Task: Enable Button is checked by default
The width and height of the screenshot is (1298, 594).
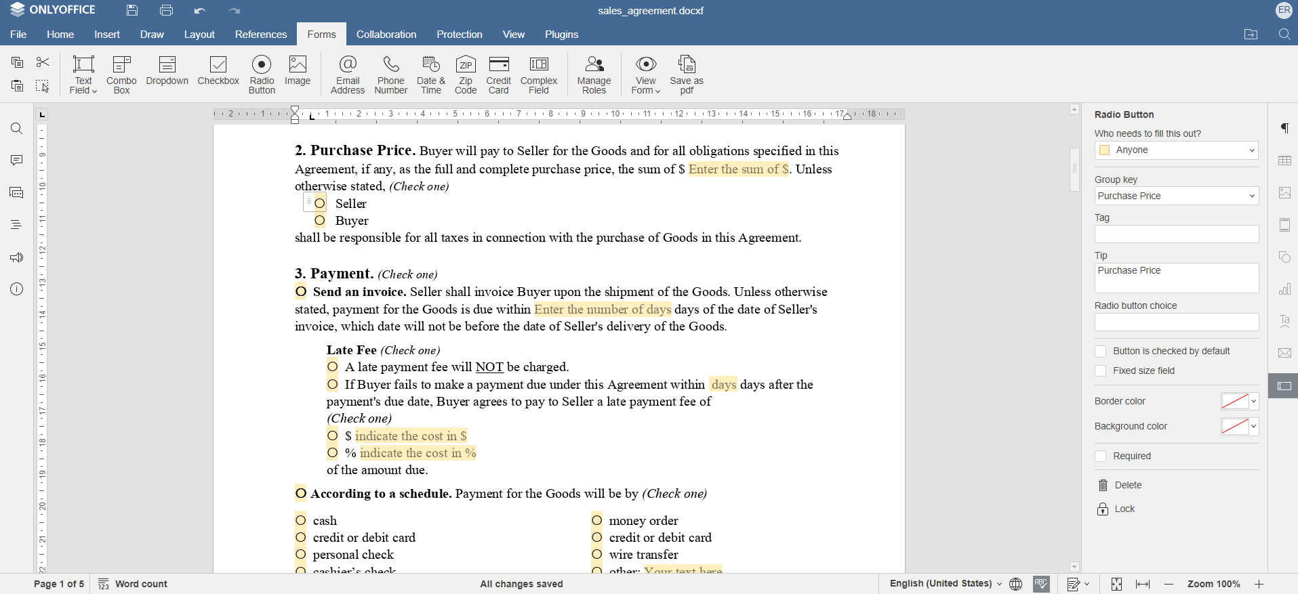Action: pyautogui.click(x=1101, y=352)
